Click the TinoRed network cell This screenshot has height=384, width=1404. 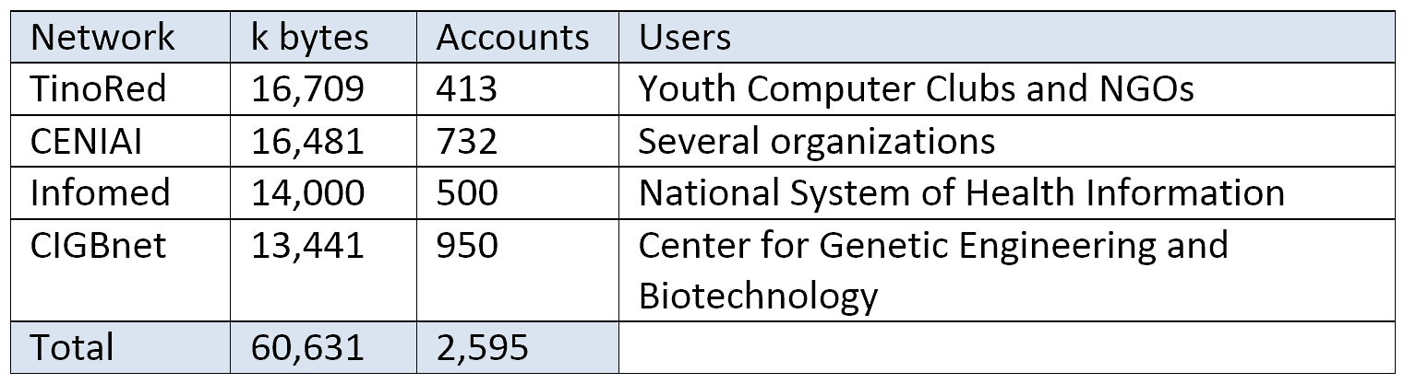120,88
